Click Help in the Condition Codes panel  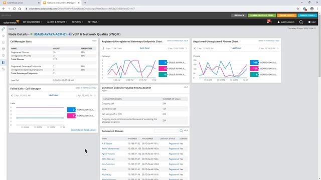tap(186, 87)
